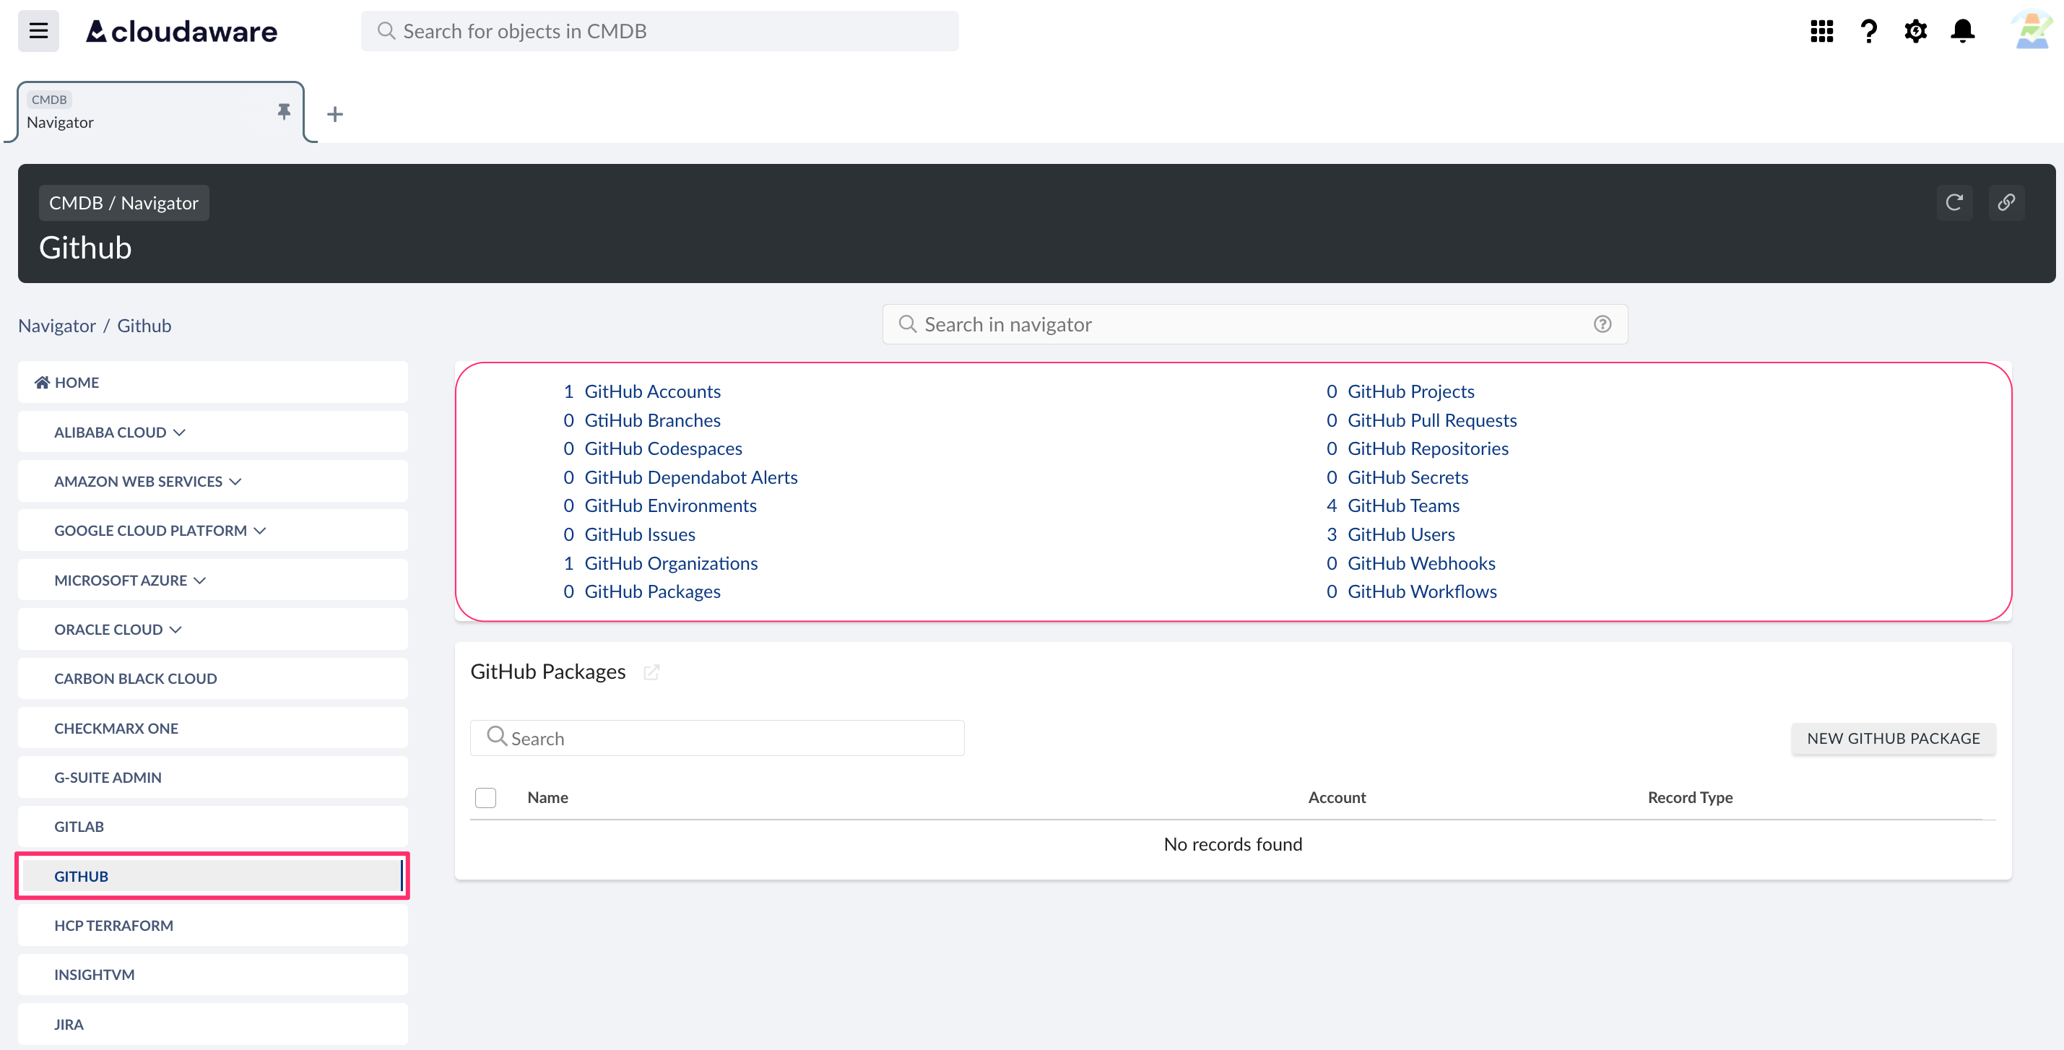Open GtiHub Branches link
Viewport: 2064px width, 1050px height.
pyautogui.click(x=652, y=420)
